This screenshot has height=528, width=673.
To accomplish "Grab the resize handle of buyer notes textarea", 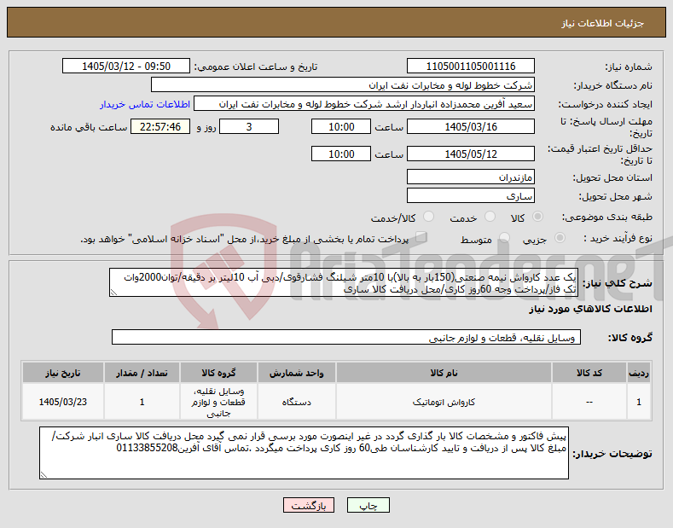I will point(44,475).
